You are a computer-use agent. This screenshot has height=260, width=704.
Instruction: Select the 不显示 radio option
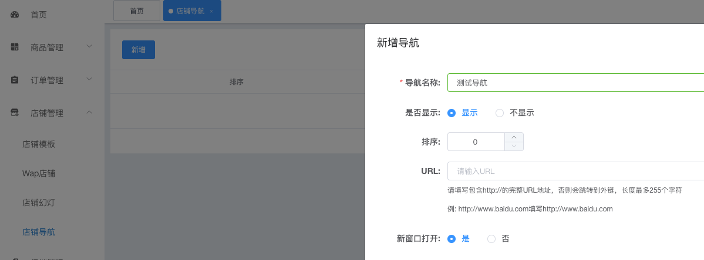[x=514, y=113]
